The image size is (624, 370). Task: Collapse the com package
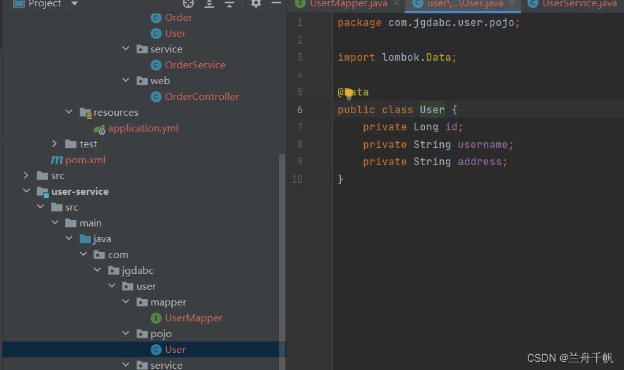point(83,254)
